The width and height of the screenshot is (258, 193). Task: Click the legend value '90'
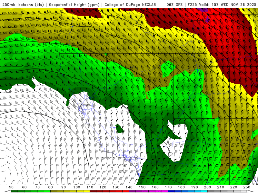[x=64, y=187]
